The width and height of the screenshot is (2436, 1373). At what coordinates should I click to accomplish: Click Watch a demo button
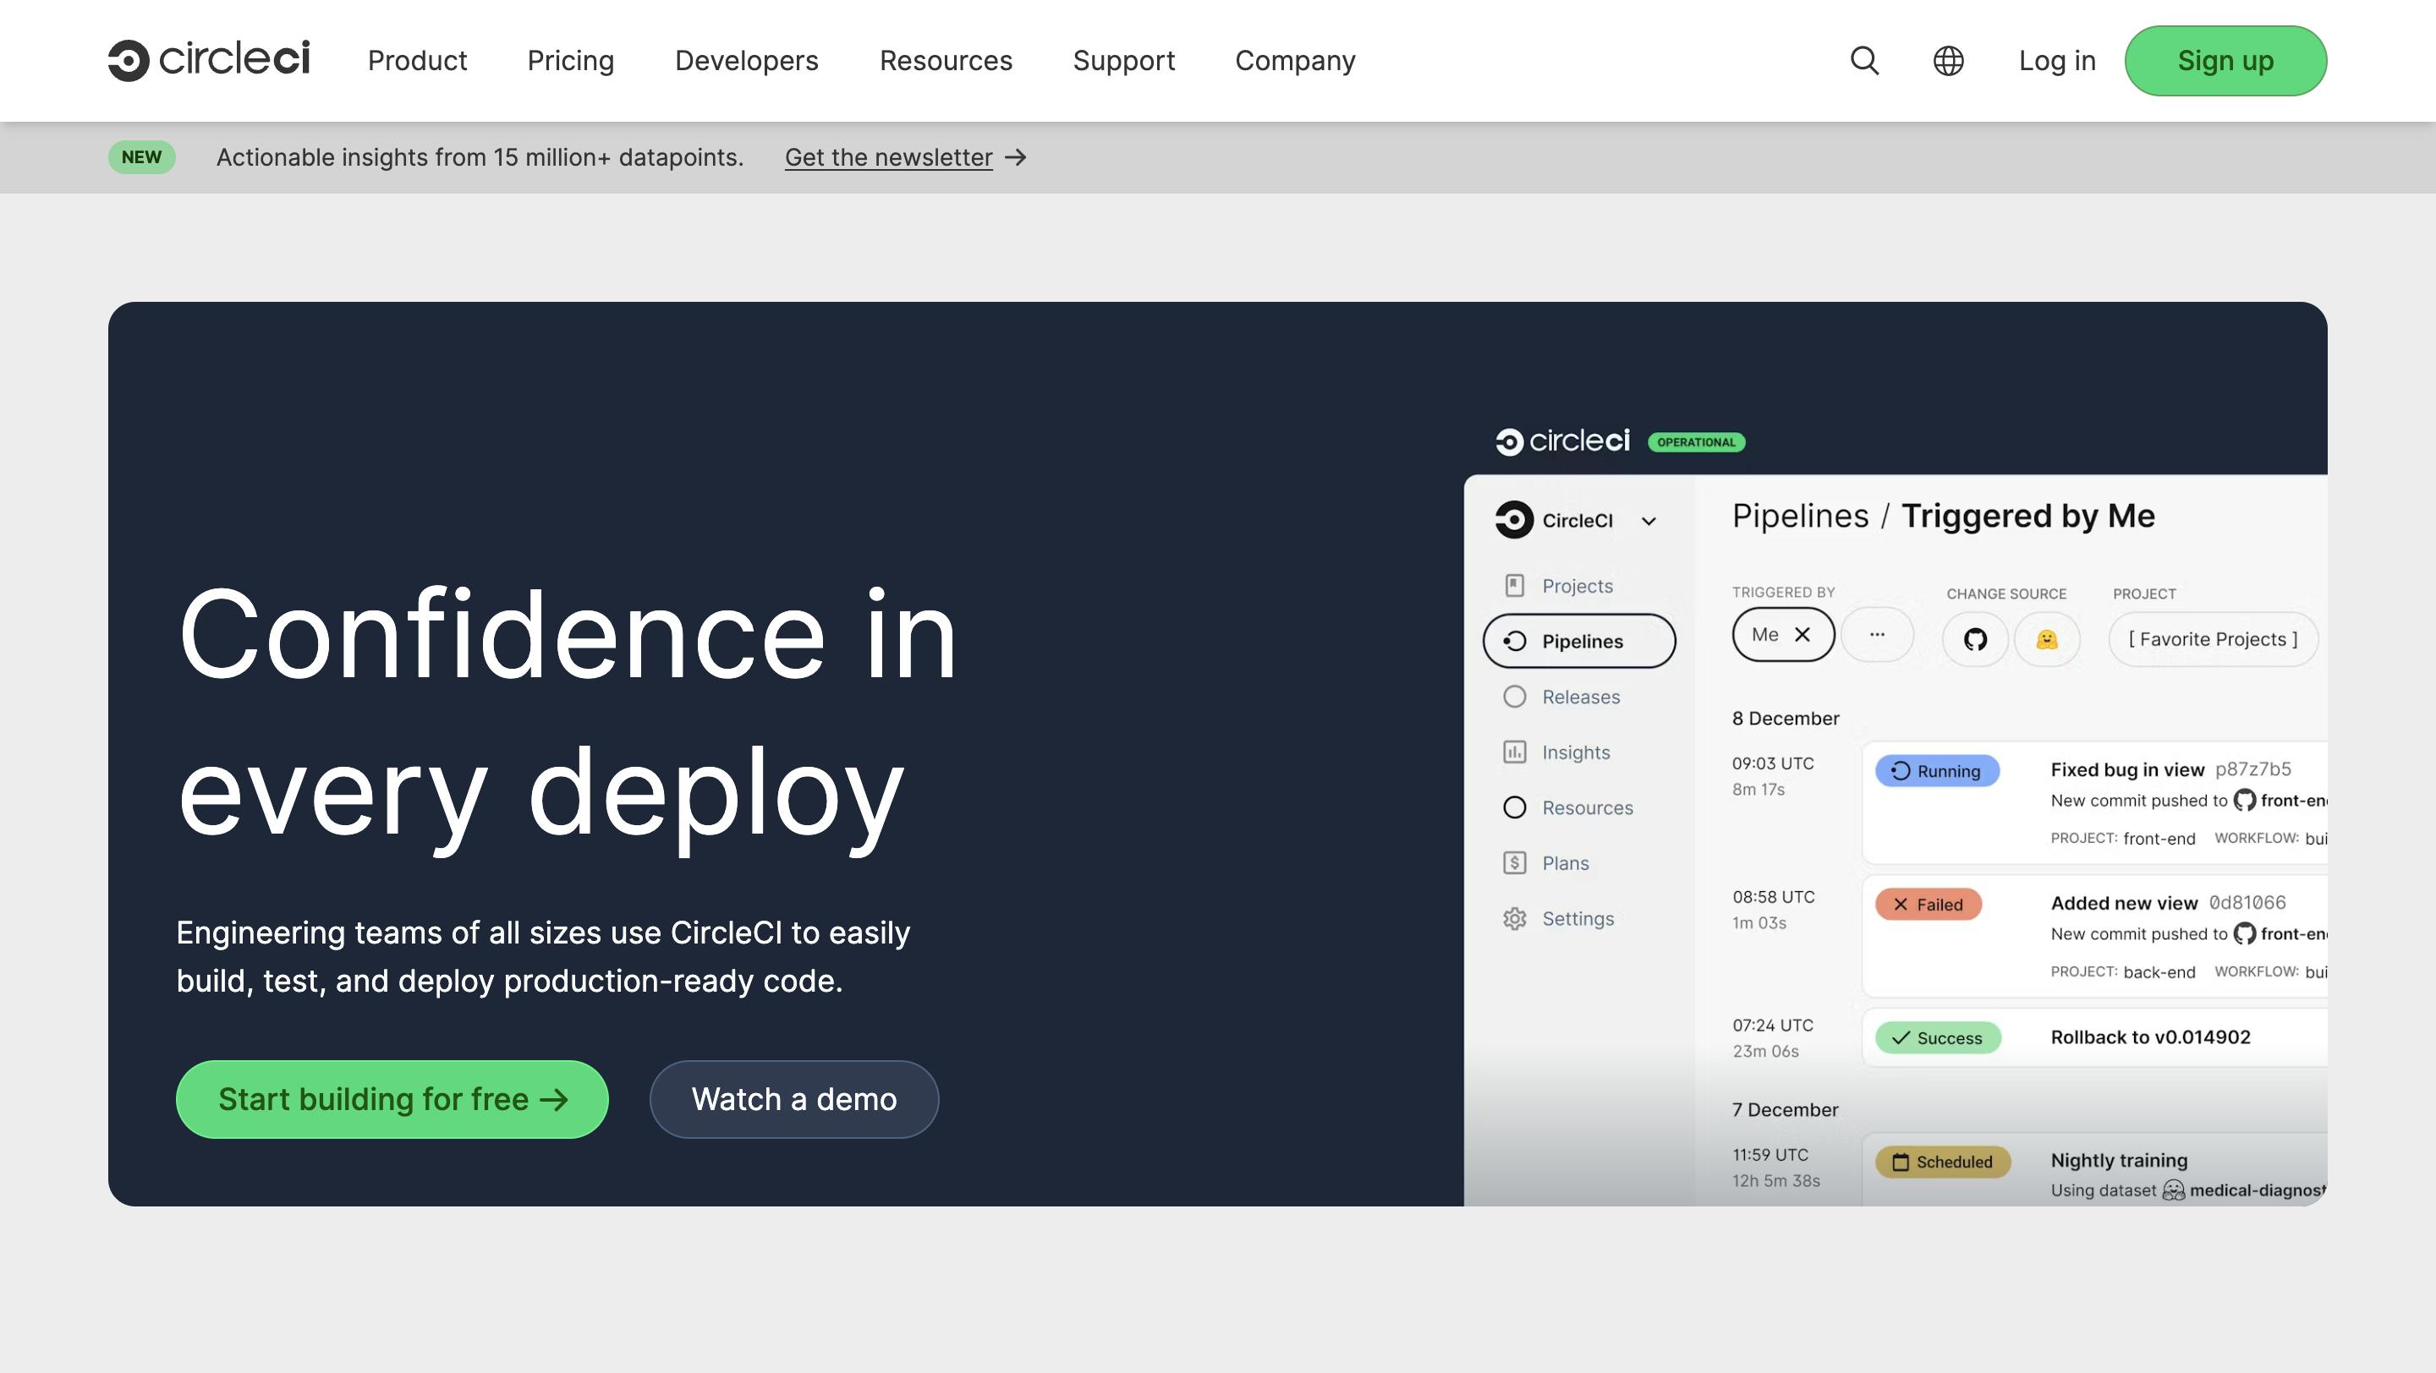(793, 1099)
